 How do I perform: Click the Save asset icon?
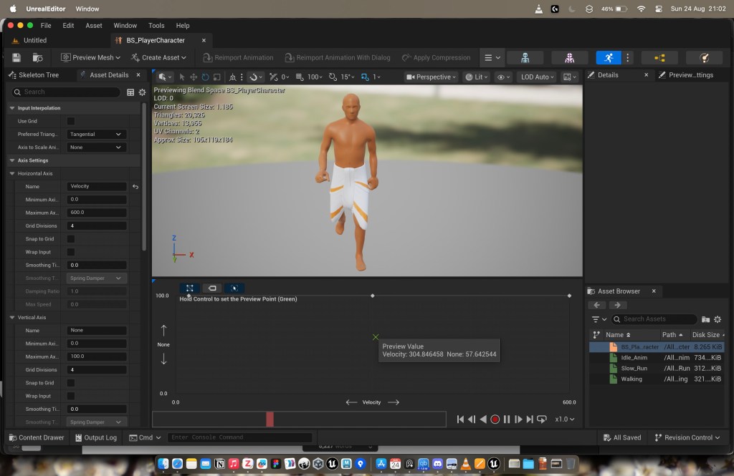[16, 57]
